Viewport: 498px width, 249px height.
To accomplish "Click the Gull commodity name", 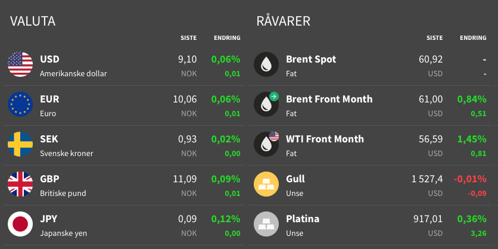I will click(x=295, y=179).
